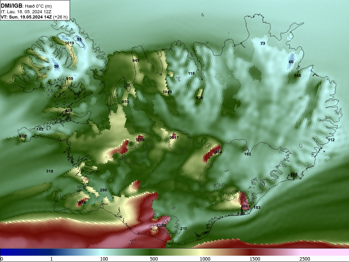Click the map value 118

tap(191, 73)
